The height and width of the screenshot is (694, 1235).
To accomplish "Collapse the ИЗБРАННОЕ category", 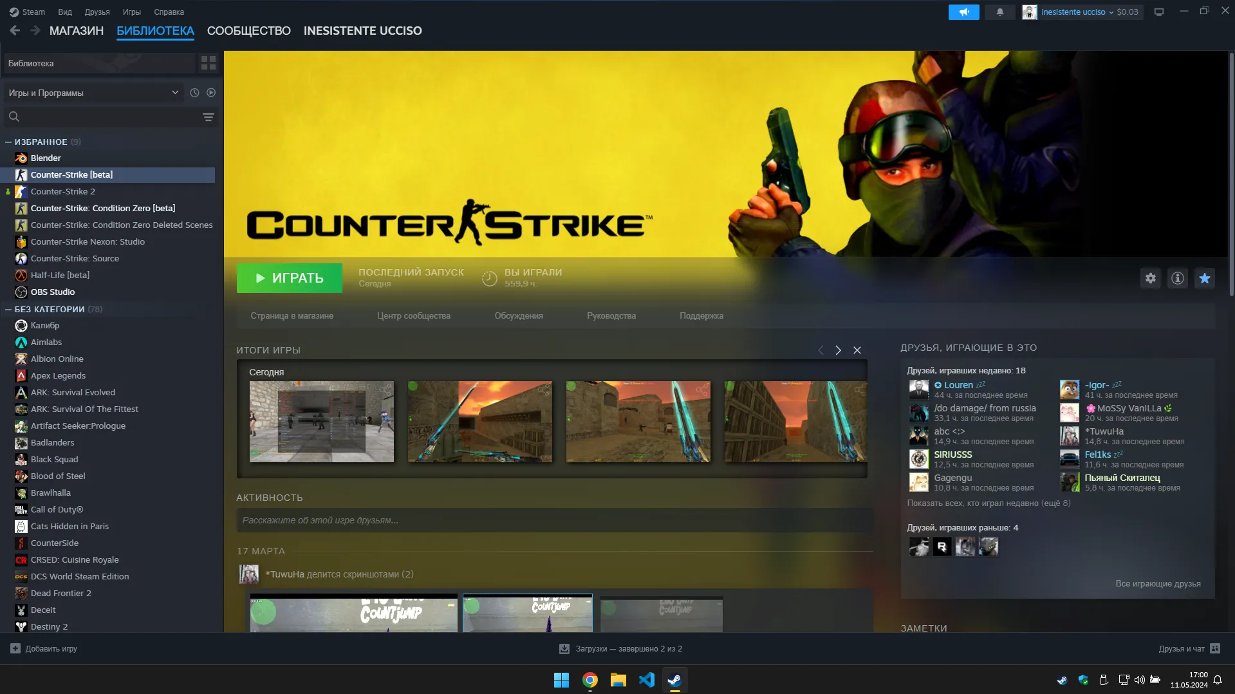I will coord(8,142).
